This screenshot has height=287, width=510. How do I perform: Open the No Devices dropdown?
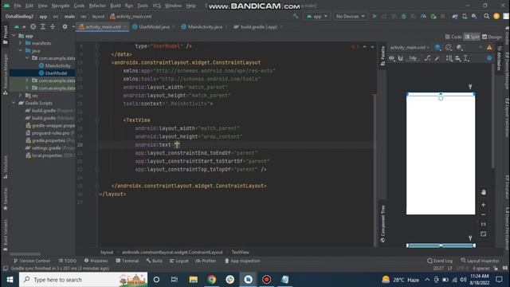[x=351, y=16]
